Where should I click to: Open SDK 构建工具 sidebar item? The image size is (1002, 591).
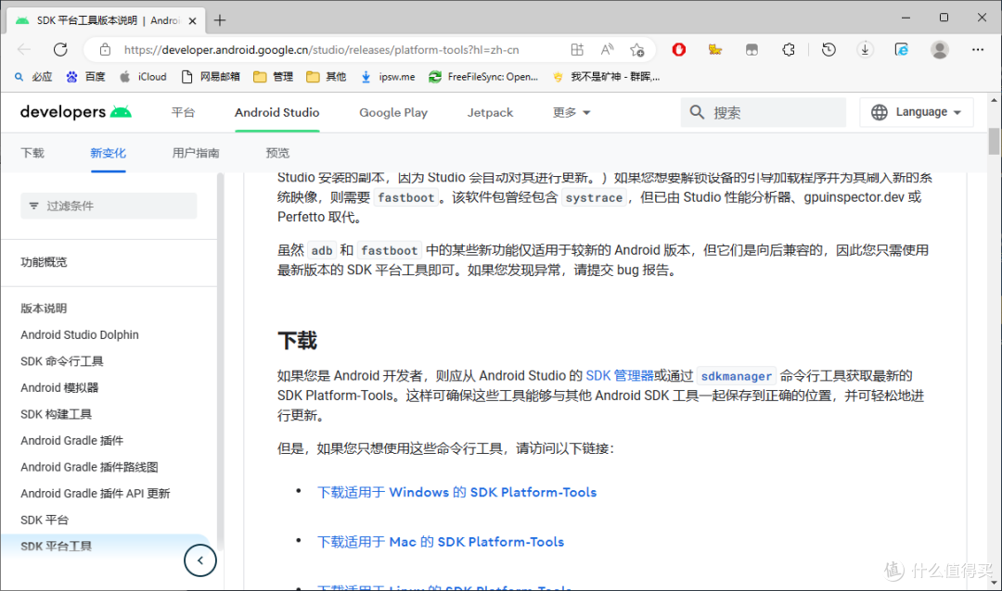[x=57, y=414]
